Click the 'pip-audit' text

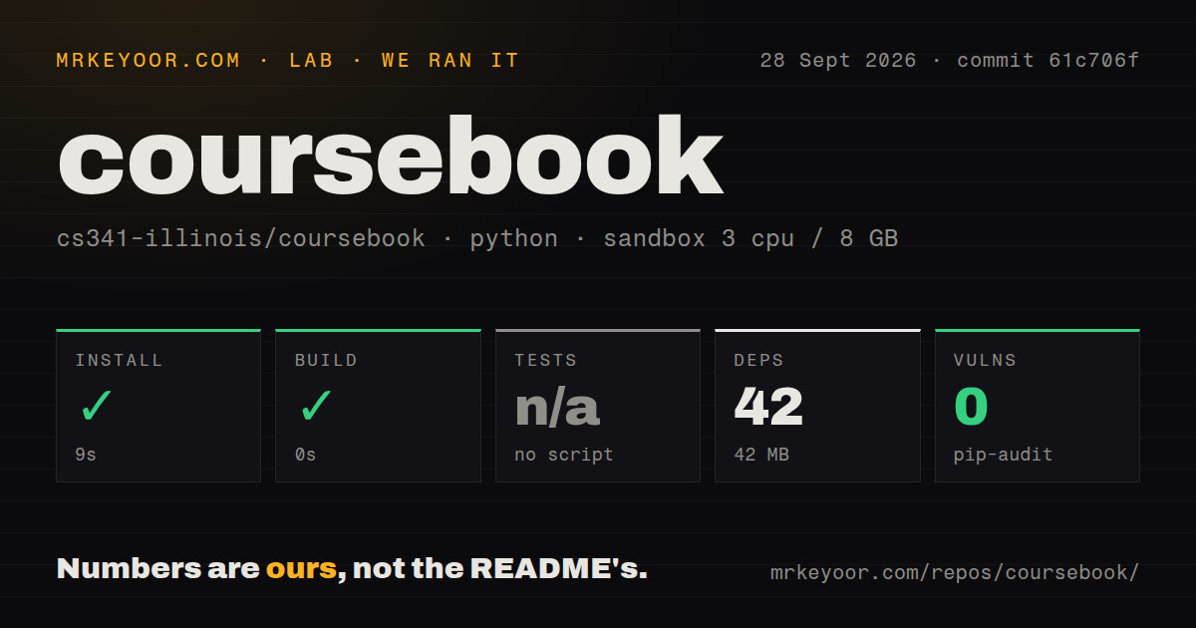point(1003,455)
